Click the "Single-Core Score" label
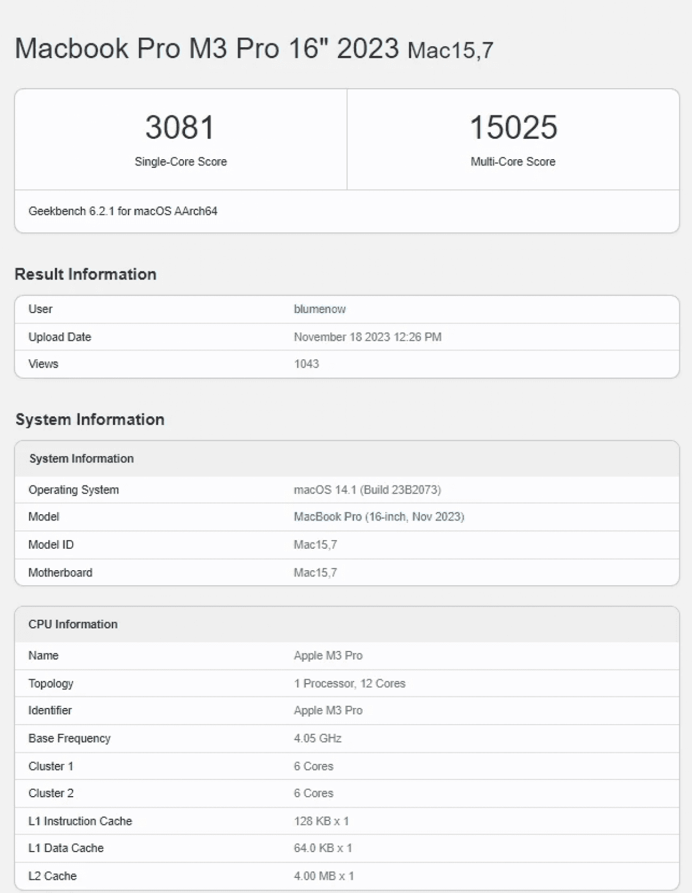 click(x=180, y=161)
